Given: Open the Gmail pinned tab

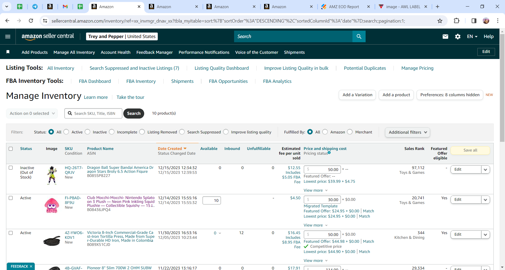Looking at the screenshot, I should [65, 7].
